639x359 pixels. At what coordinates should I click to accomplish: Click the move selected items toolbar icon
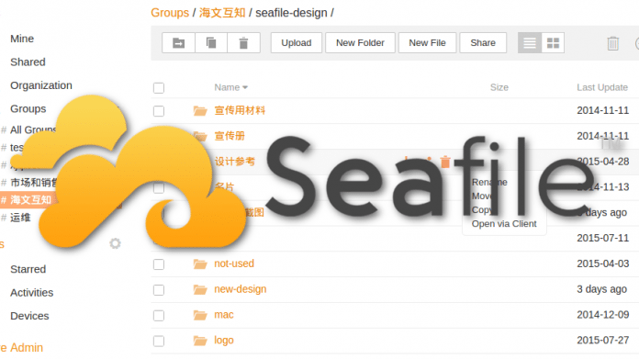click(x=178, y=43)
